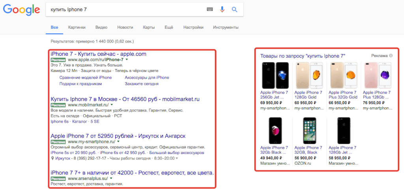This screenshot has width=404, height=189.
Task: Open Инструменты options
Action: (226, 27)
